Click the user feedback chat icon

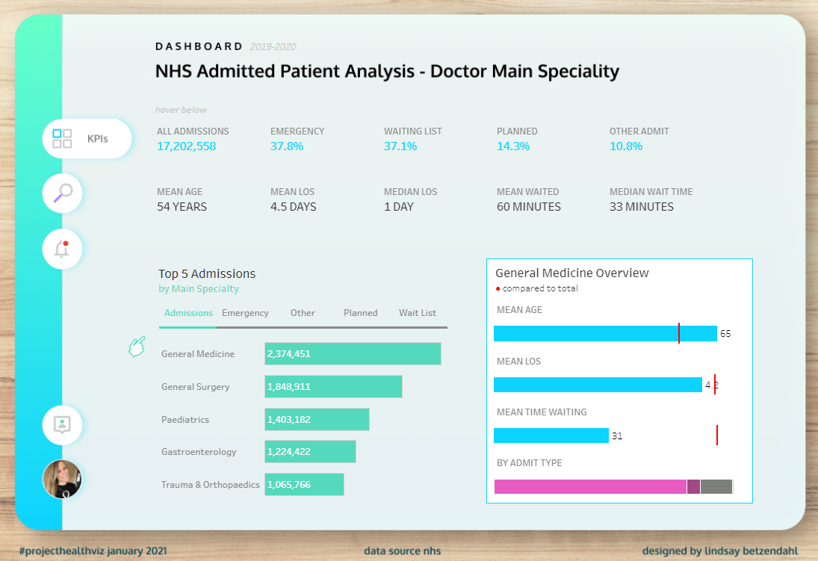pyautogui.click(x=62, y=424)
